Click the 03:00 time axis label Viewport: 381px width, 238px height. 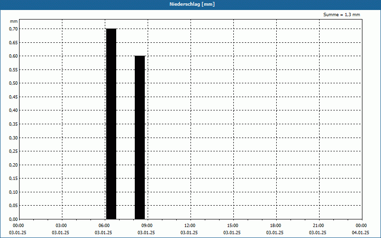[x=61, y=226]
